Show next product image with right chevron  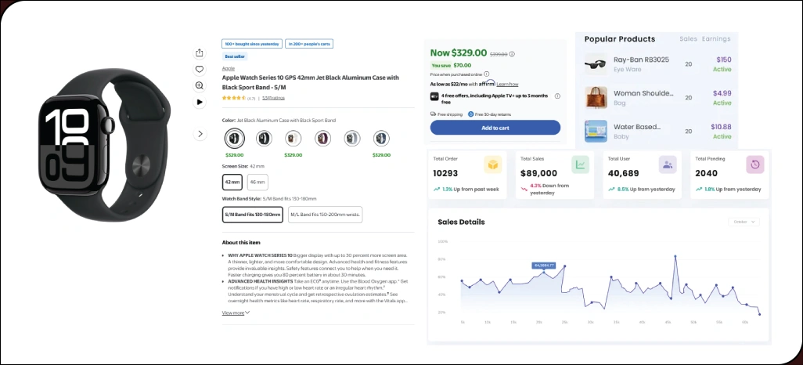[x=200, y=134]
